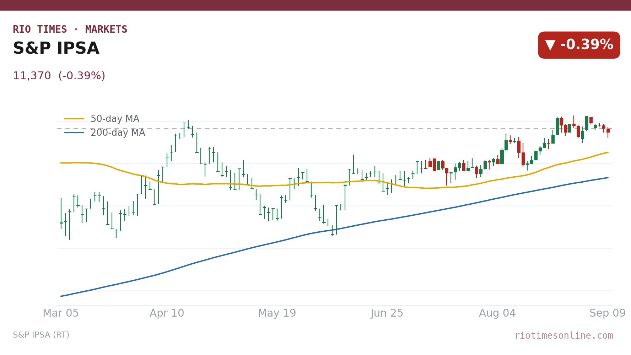Click the Aug 04 axis date label
Screen dimensions: 631x355
[x=497, y=313]
